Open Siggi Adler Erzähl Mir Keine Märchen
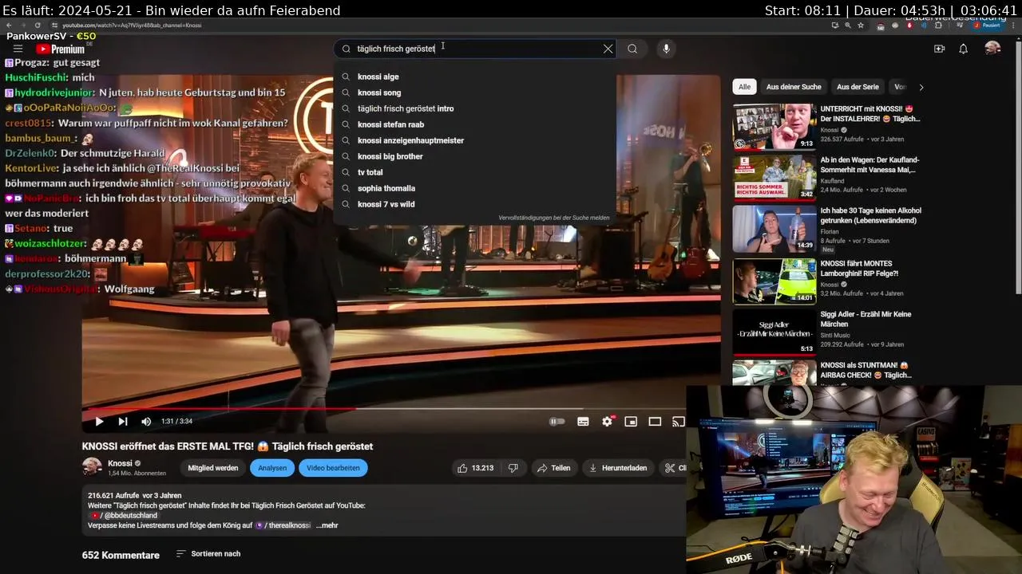 [x=866, y=320]
